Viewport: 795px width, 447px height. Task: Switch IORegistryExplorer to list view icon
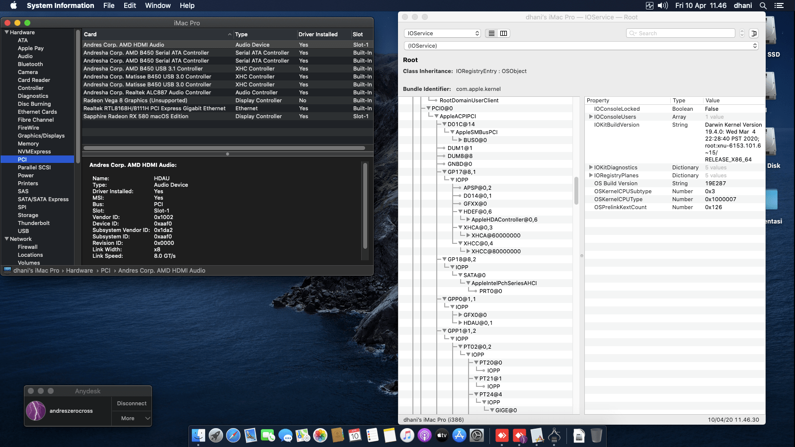[x=491, y=33]
